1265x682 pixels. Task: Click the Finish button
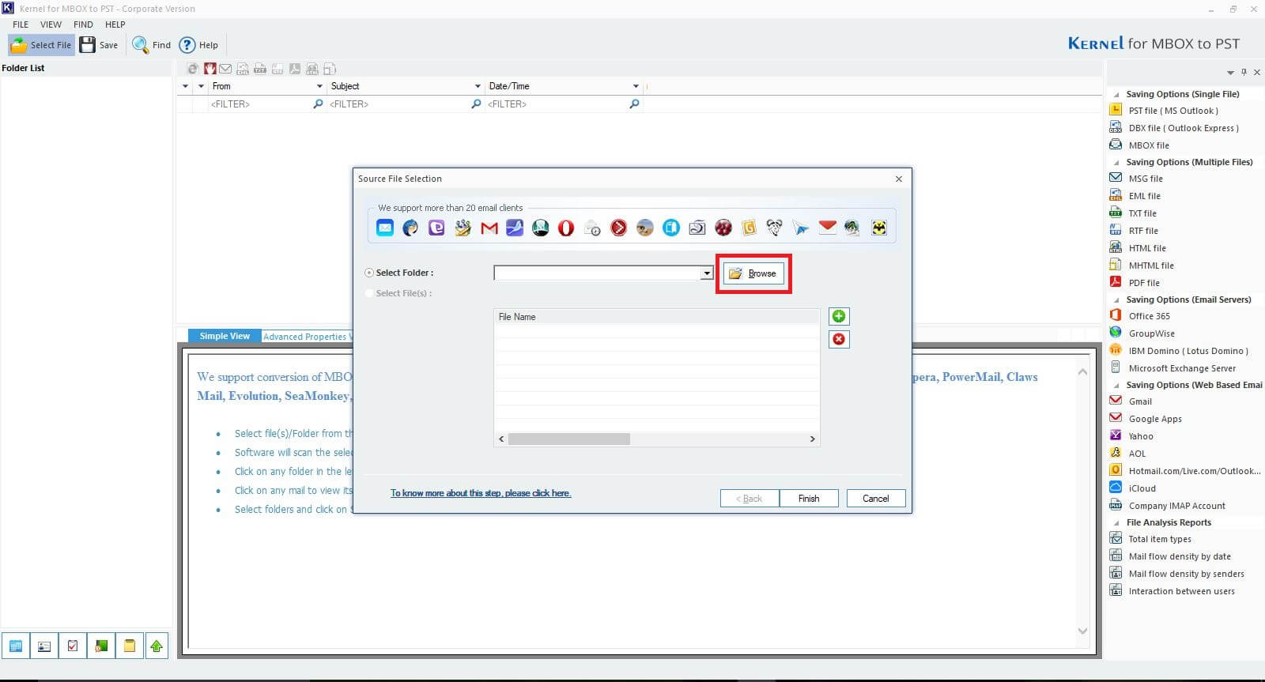click(x=809, y=499)
